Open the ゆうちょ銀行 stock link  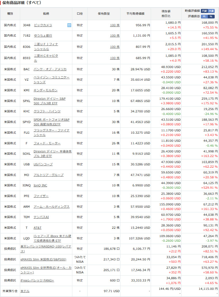pos(43,36)
